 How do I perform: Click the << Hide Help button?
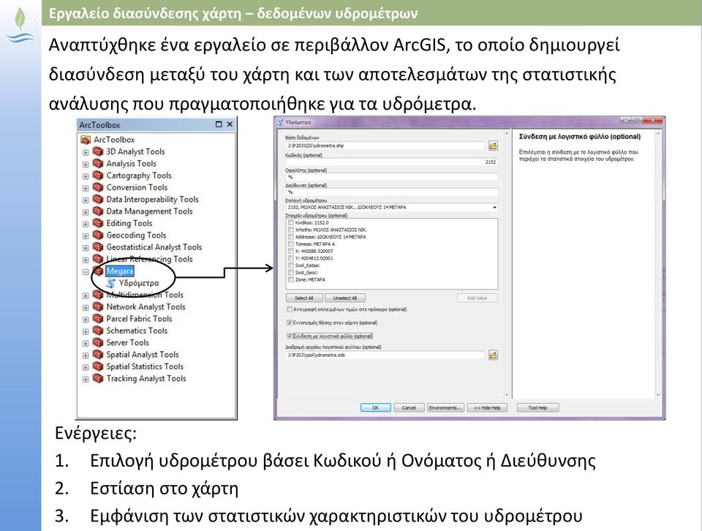click(x=488, y=408)
